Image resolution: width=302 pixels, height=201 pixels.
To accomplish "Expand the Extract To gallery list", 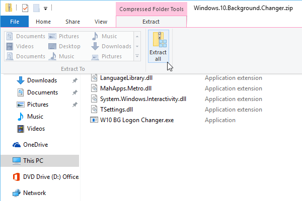I will coord(137,56).
